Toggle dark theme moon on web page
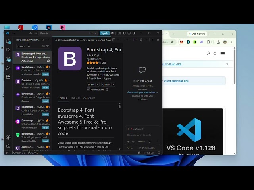The height and width of the screenshot is (190, 254). [215, 53]
